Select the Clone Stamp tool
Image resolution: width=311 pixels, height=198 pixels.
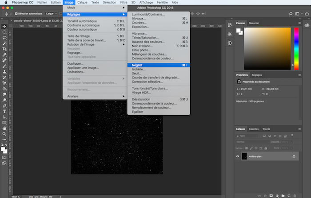pos(4,72)
